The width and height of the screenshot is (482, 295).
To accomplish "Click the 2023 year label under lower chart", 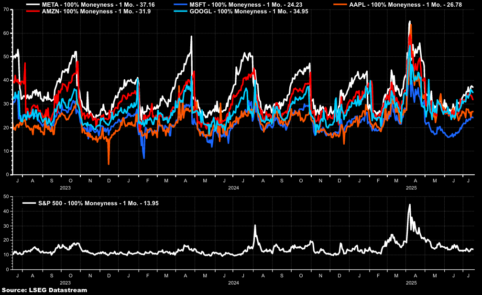I will [x=65, y=283].
